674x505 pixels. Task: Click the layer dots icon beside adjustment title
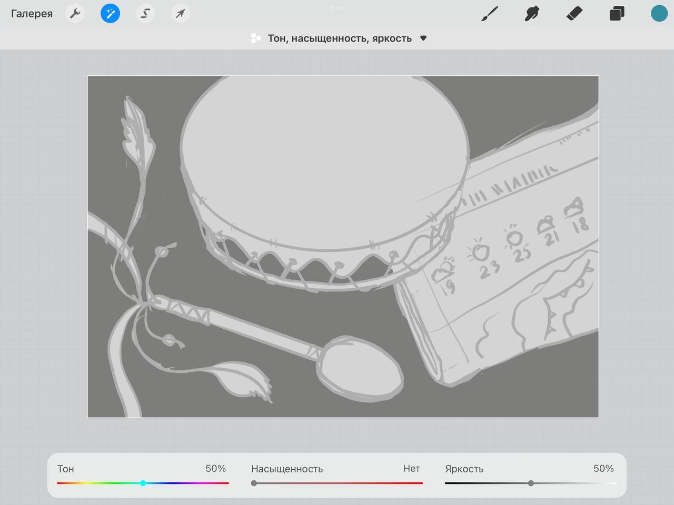(256, 38)
